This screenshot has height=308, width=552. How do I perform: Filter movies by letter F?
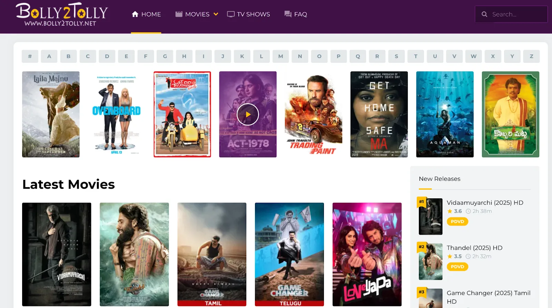(x=146, y=56)
